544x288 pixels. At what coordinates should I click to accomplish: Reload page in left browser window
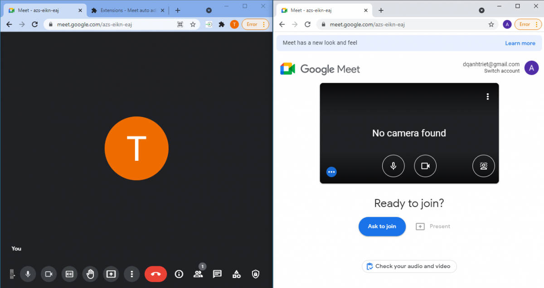click(35, 24)
